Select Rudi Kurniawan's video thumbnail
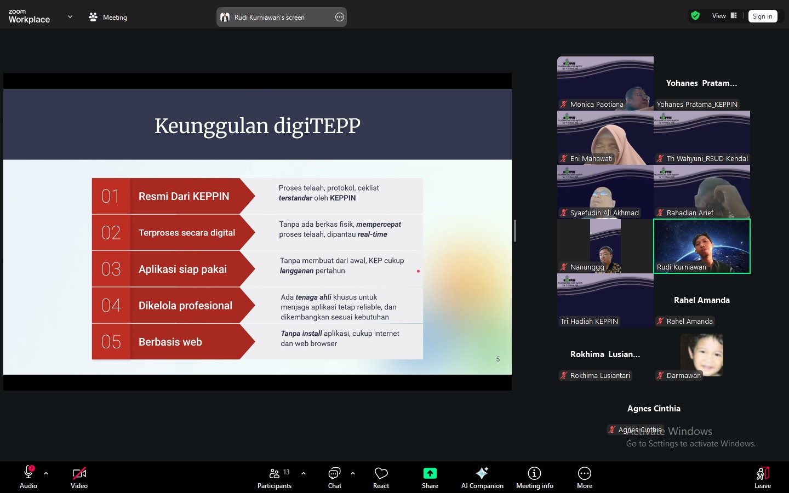 click(x=701, y=246)
